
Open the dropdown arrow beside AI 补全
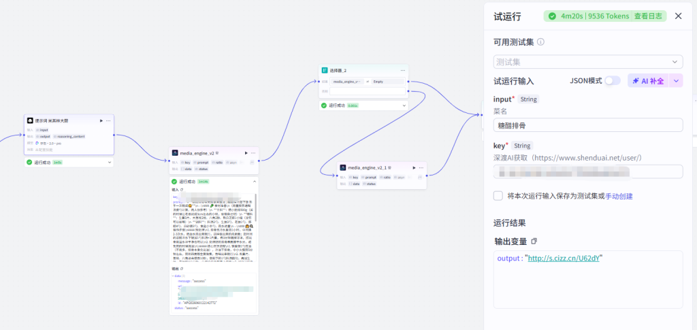tap(676, 81)
